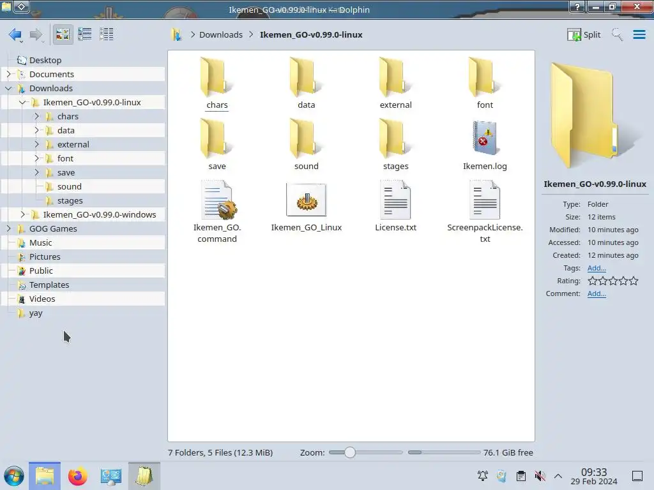This screenshot has height=490, width=654.
Task: Click the notifications bell in tray
Action: click(x=483, y=476)
